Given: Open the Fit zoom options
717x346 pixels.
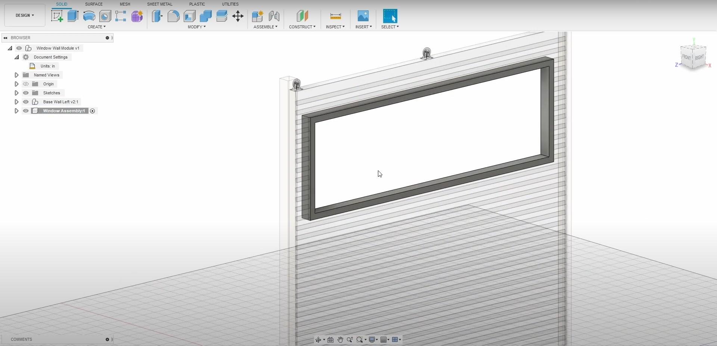Looking at the screenshot, I should coord(361,340).
